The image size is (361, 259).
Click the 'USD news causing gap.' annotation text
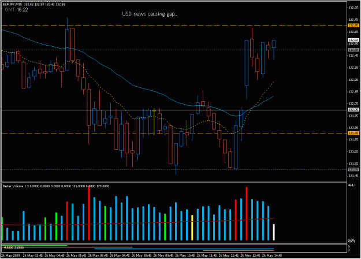tap(149, 14)
